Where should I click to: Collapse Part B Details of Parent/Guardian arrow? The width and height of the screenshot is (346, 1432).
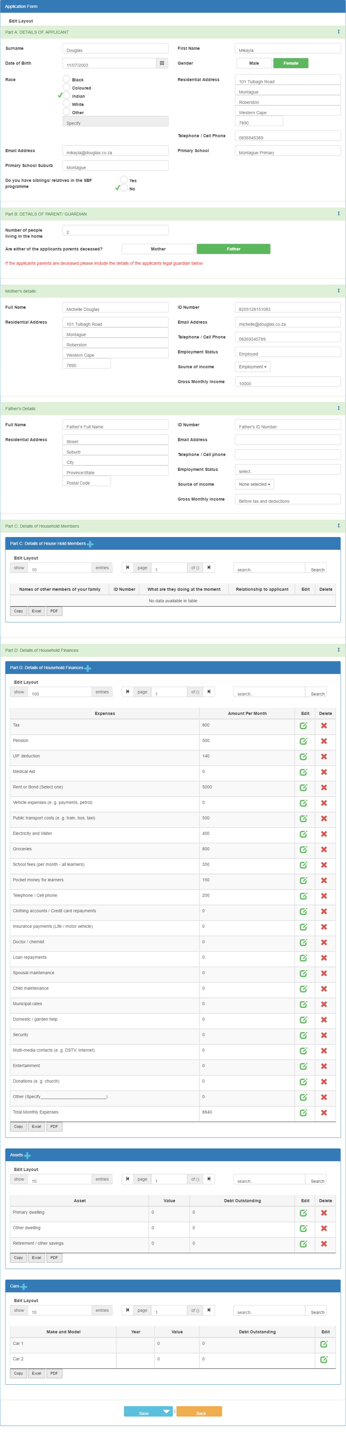[x=338, y=213]
